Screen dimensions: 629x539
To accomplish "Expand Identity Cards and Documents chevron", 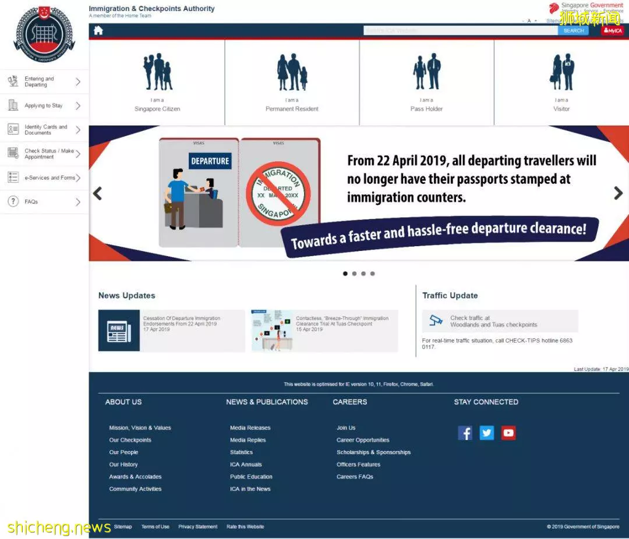I will point(78,130).
